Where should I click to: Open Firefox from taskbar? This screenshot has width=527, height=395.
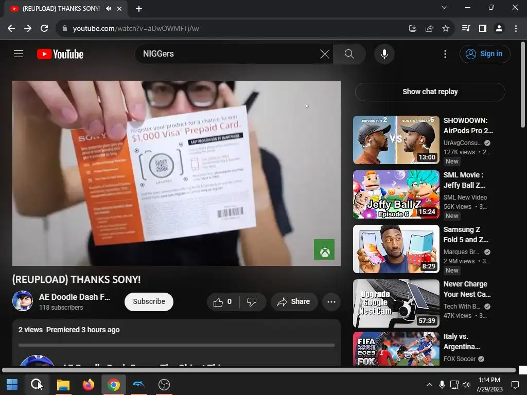pyautogui.click(x=89, y=385)
